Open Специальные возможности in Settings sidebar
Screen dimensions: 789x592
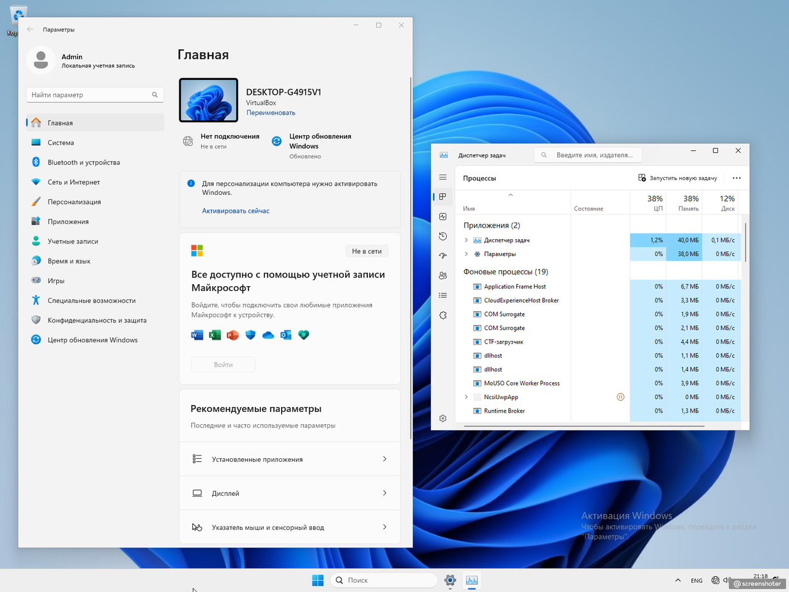click(x=96, y=300)
